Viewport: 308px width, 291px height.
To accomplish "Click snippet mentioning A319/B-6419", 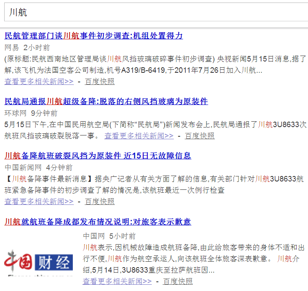I will [x=155, y=64].
